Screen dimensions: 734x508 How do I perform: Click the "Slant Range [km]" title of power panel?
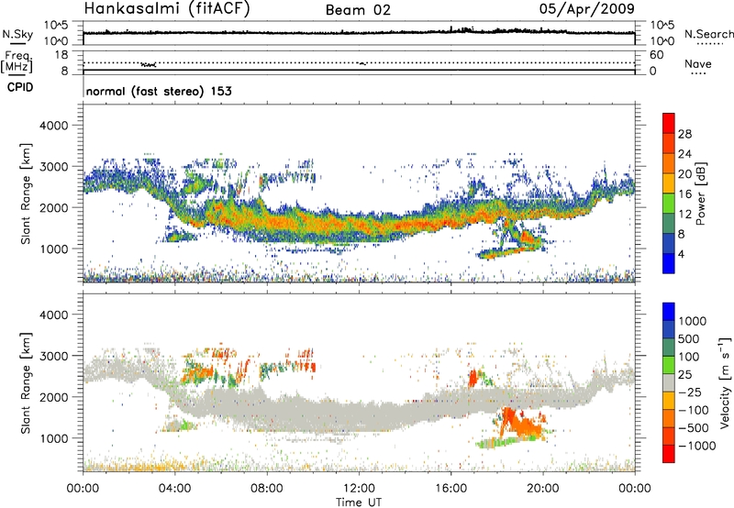coord(26,193)
